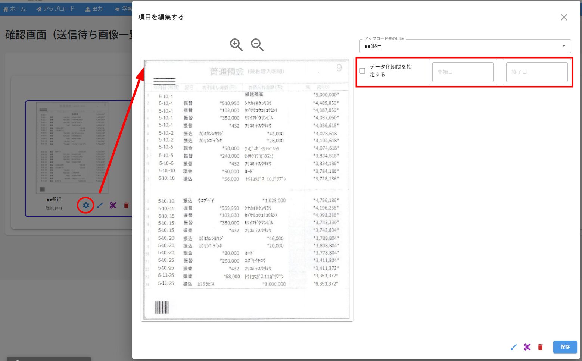Click the 終了日 date field

[536, 72]
